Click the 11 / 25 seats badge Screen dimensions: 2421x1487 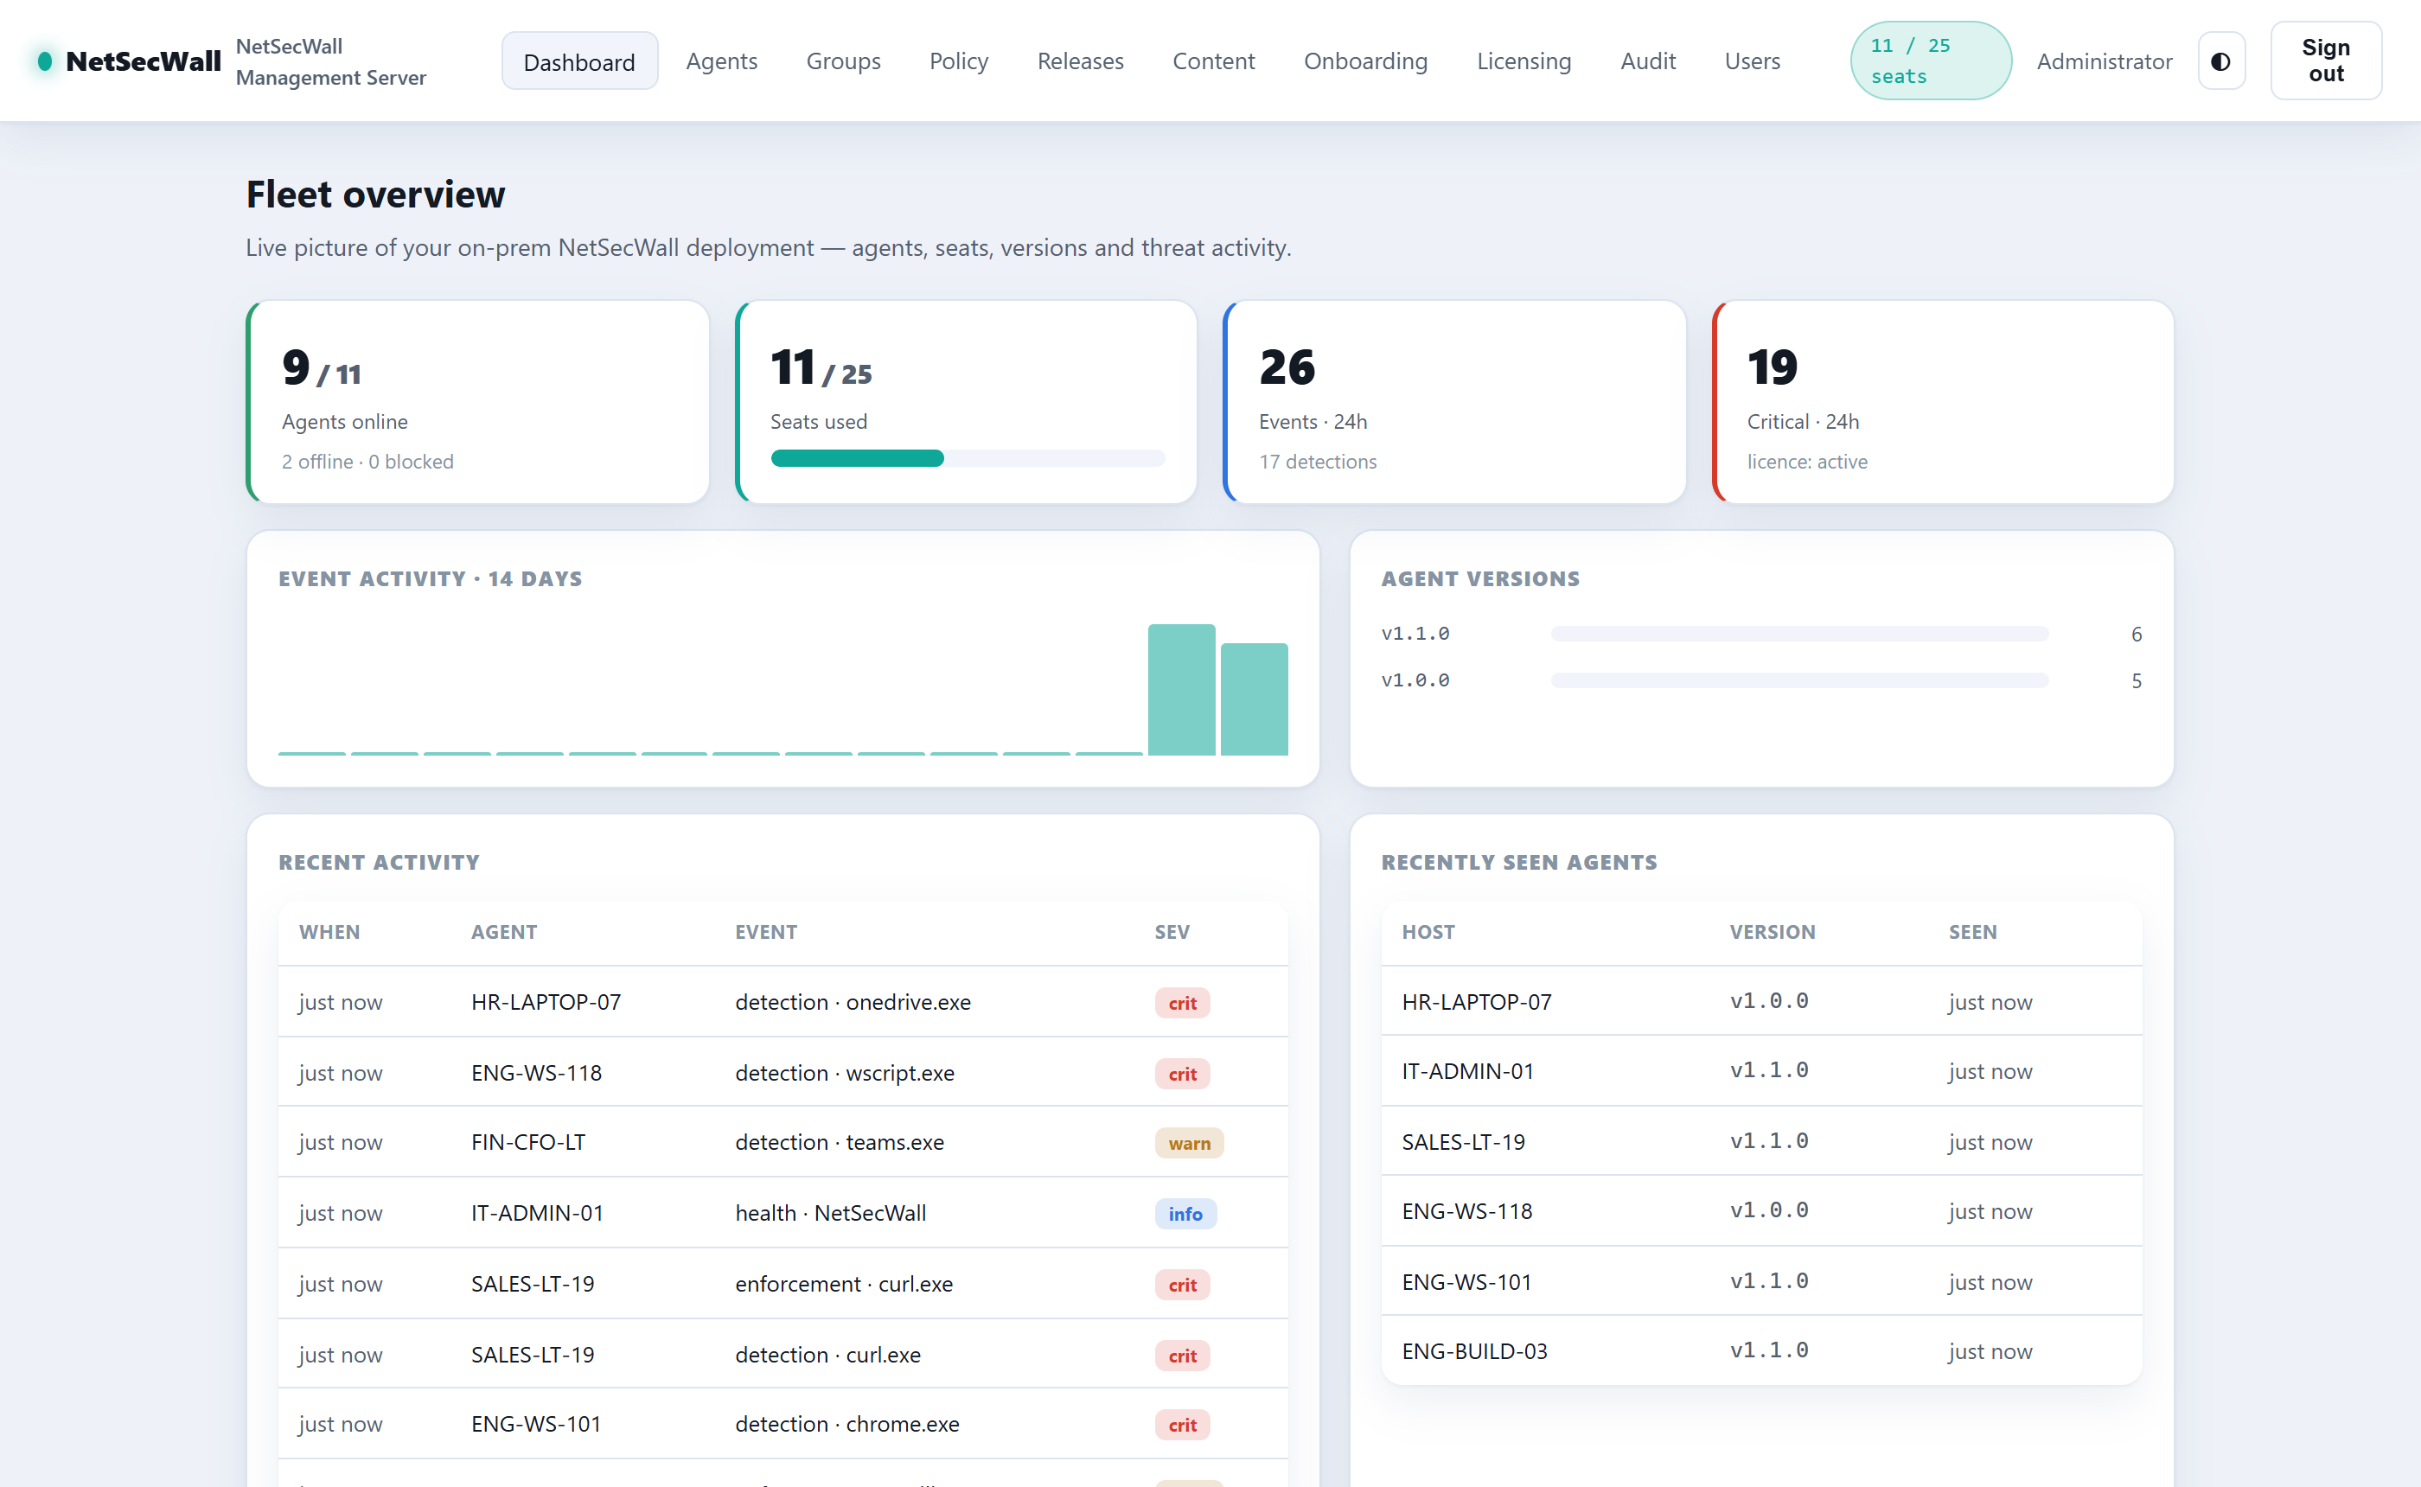pyautogui.click(x=1930, y=61)
